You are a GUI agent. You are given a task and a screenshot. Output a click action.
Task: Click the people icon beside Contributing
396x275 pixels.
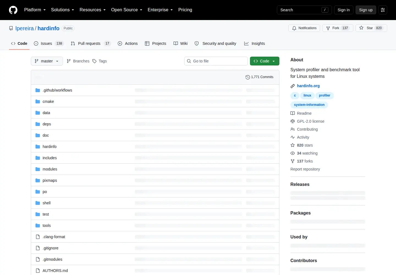click(x=293, y=129)
